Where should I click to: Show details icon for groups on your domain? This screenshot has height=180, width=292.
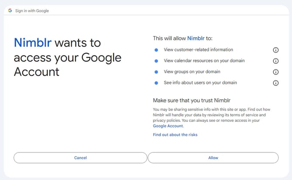(275, 72)
